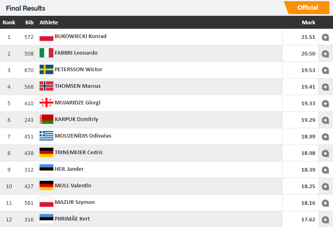Click plus icon in HEIL Jander's row
333x227 pixels.
pyautogui.click(x=325, y=170)
